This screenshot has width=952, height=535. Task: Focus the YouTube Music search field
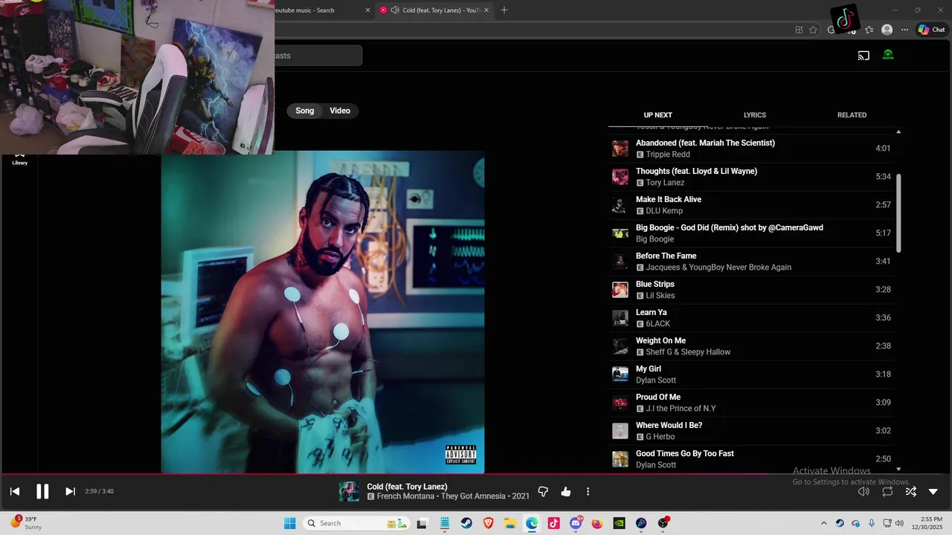[318, 56]
